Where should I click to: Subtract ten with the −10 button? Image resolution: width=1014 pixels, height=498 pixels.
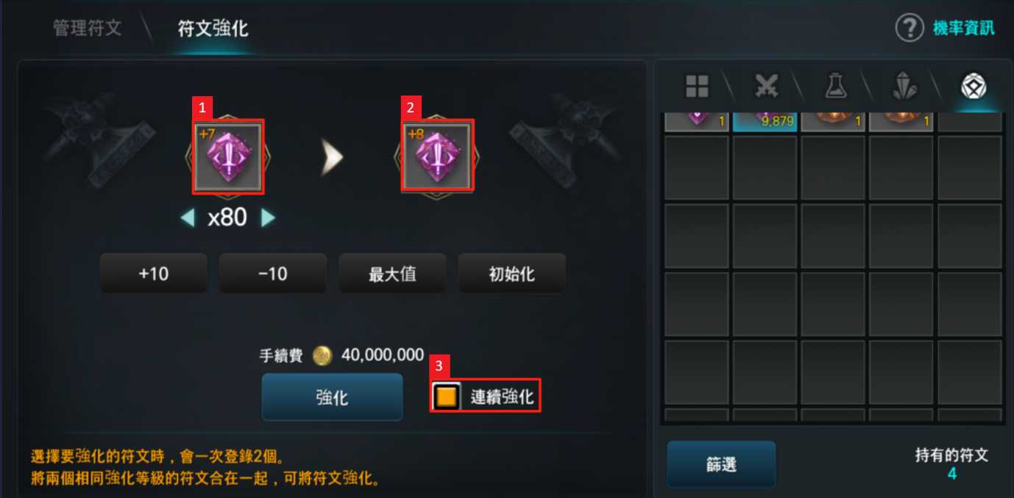click(x=273, y=274)
